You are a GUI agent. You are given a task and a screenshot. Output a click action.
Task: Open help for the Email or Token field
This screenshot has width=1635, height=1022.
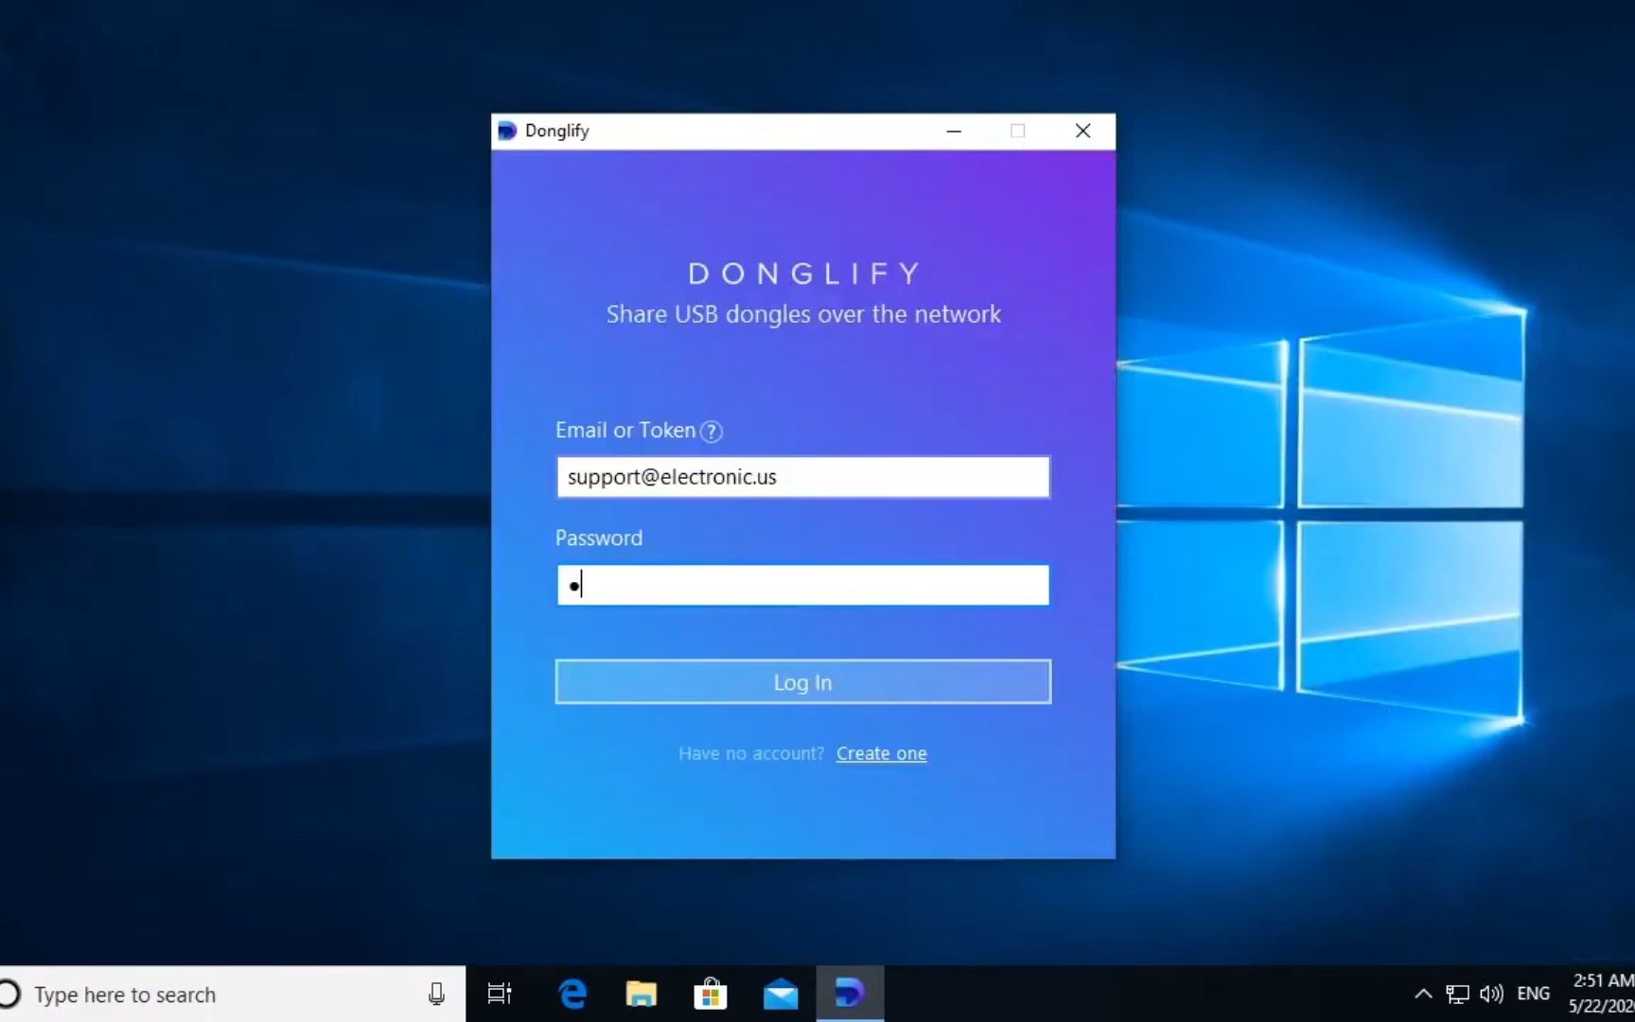click(x=711, y=431)
